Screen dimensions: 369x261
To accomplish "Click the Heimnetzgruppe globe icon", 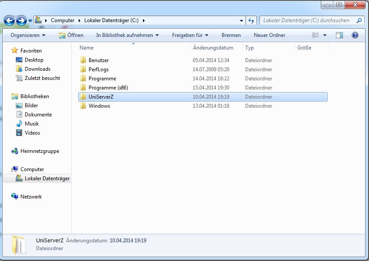I will click(15, 151).
